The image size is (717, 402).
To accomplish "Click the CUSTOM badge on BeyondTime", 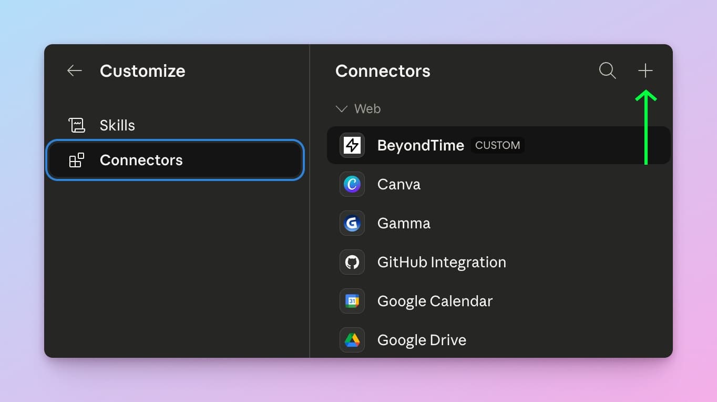I will 497,145.
